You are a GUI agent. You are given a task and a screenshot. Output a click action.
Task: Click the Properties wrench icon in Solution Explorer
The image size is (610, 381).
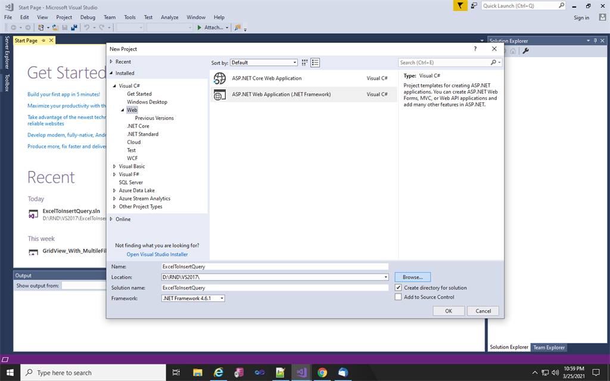click(x=525, y=51)
